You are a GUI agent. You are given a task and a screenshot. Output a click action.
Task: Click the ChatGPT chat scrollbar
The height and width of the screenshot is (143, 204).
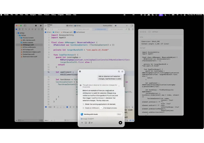coord(124,81)
